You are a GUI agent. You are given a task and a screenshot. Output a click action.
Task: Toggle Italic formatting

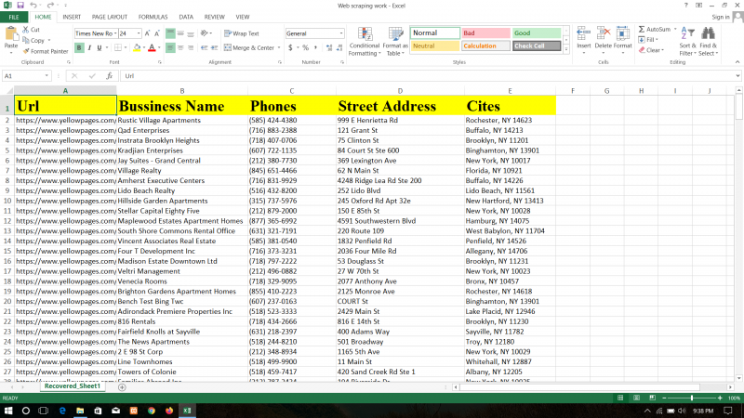[90, 47]
